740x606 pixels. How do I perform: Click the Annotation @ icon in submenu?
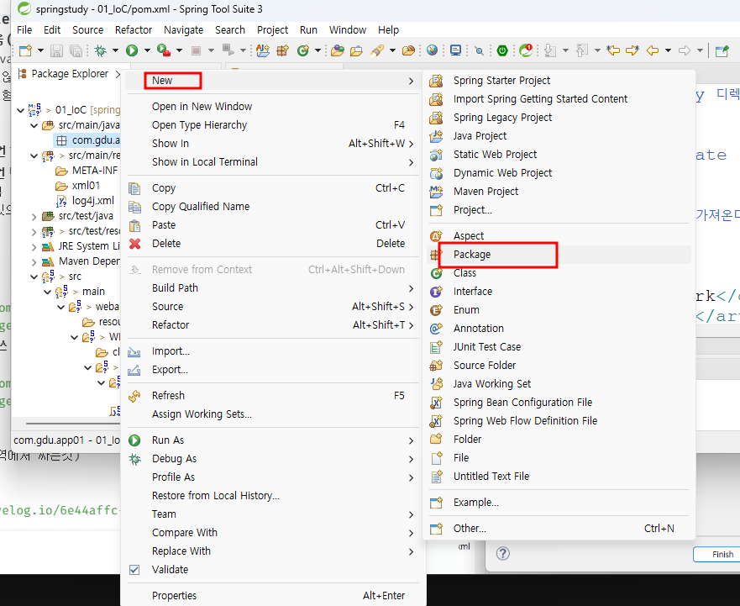point(436,329)
